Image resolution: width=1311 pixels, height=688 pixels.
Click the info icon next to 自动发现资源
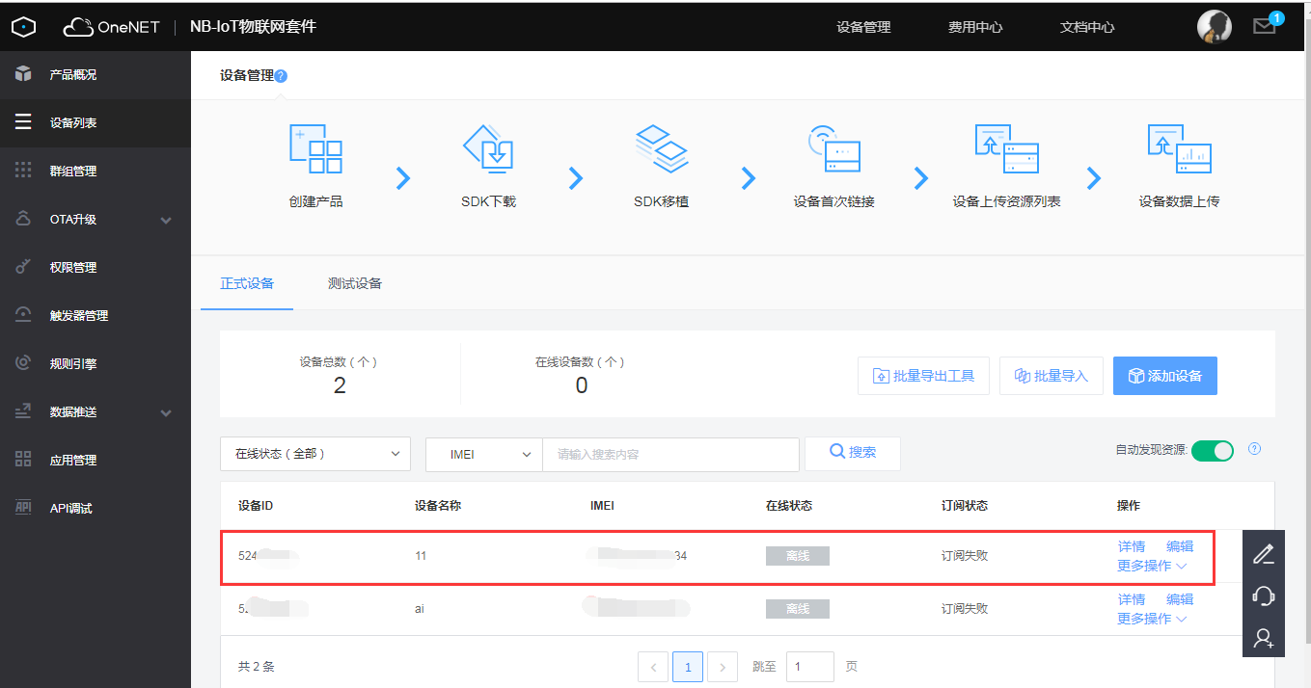(x=1255, y=449)
